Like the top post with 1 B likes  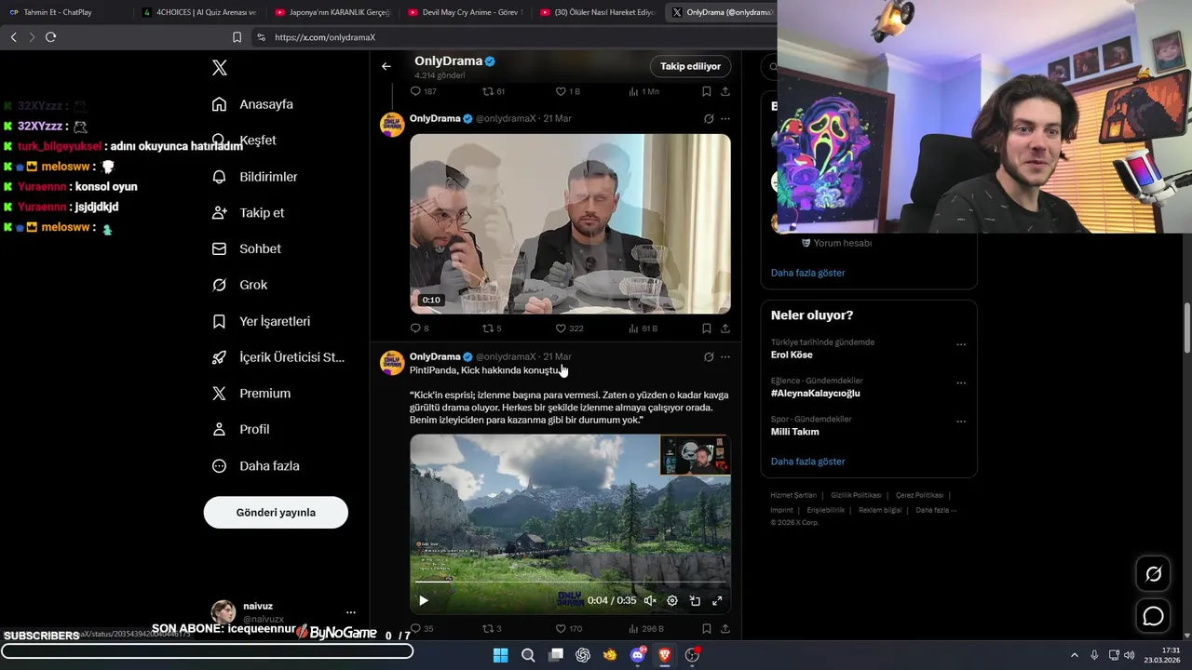tap(567, 91)
